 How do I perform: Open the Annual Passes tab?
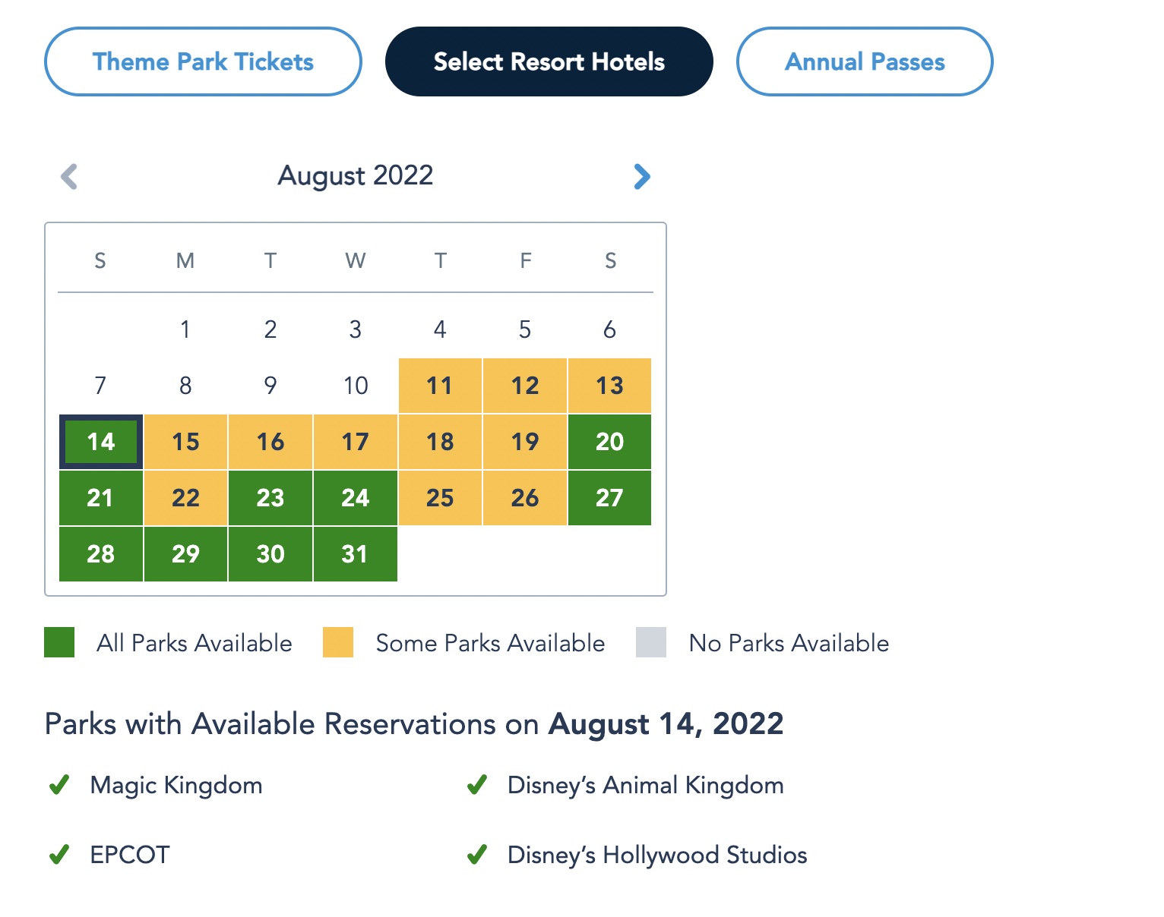click(x=865, y=61)
